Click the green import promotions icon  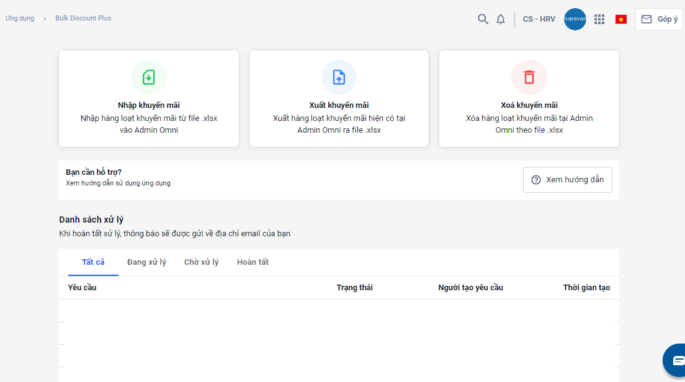(149, 78)
